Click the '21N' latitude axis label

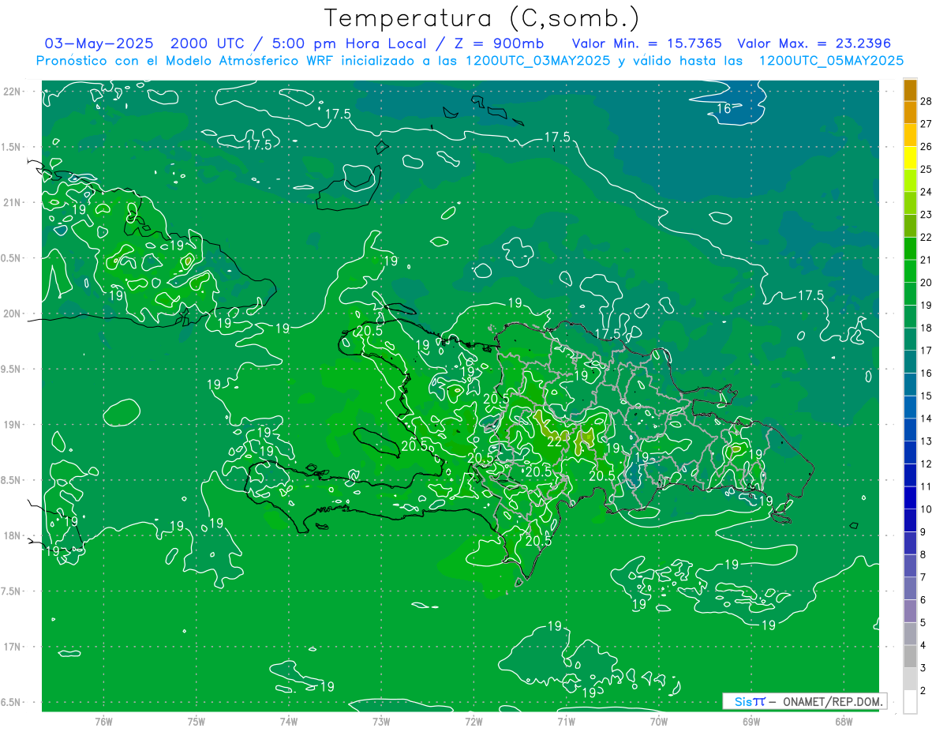(12, 202)
